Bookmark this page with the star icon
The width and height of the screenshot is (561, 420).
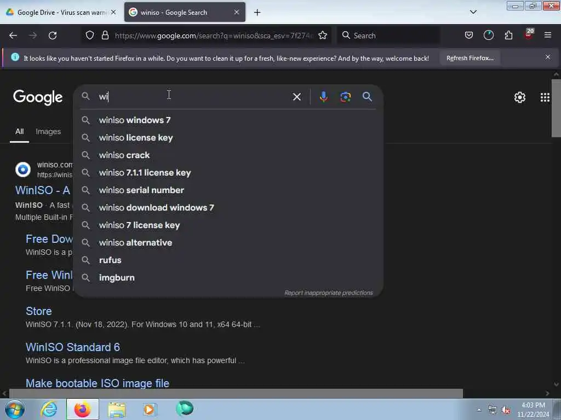(x=323, y=35)
